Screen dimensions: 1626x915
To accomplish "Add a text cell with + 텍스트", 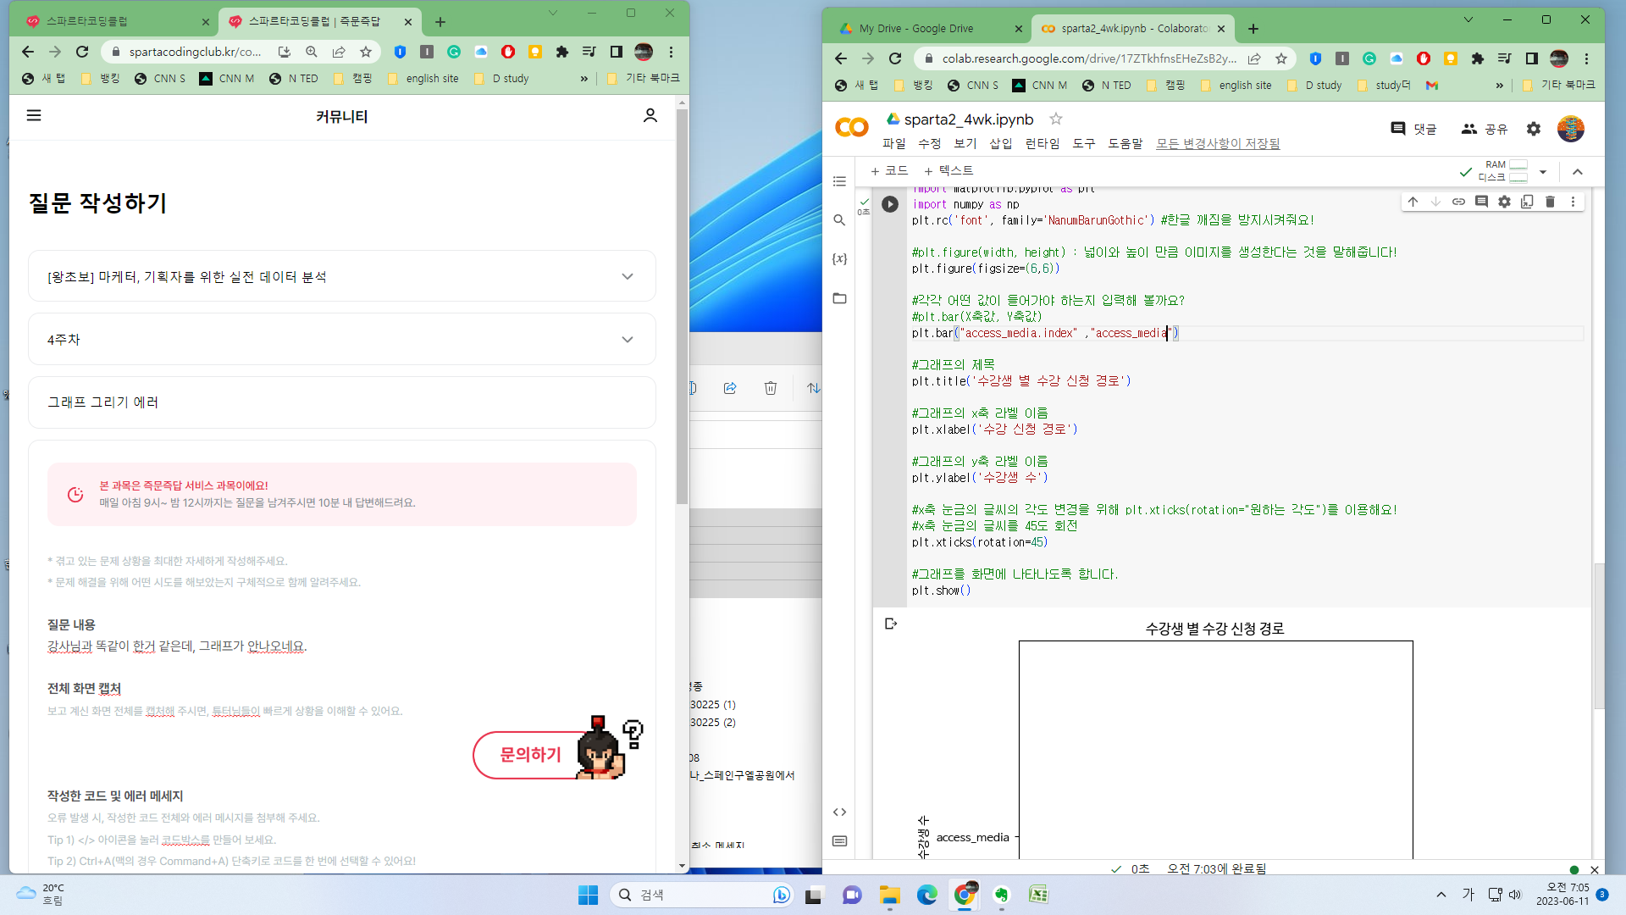I will click(948, 171).
